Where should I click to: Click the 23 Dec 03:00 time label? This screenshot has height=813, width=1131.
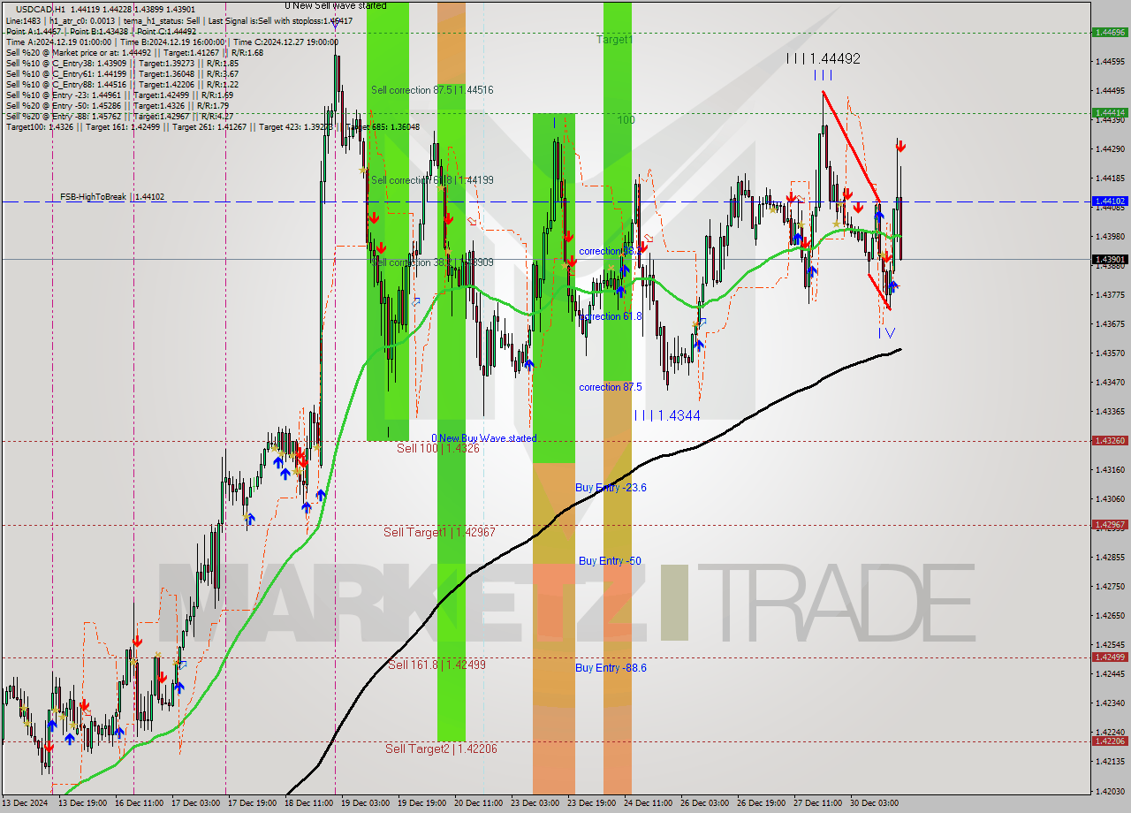pos(535,803)
